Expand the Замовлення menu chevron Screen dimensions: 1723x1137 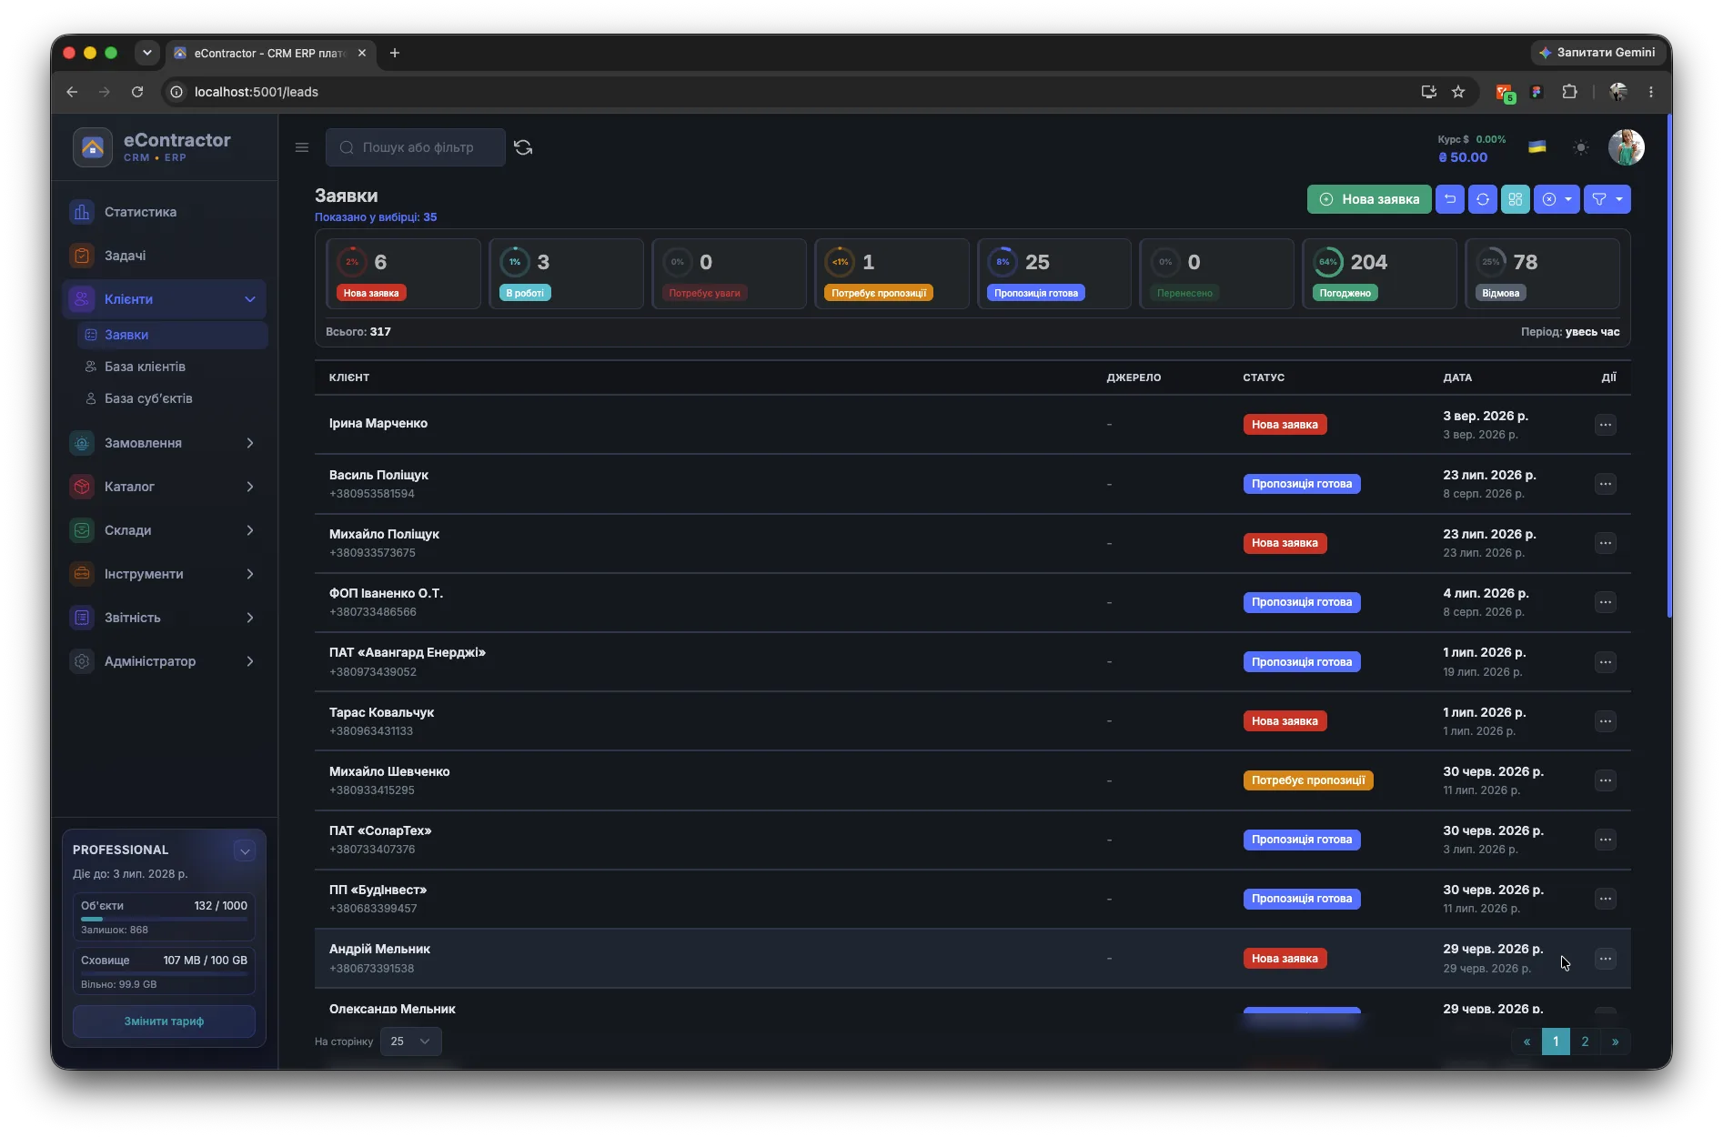coord(250,443)
